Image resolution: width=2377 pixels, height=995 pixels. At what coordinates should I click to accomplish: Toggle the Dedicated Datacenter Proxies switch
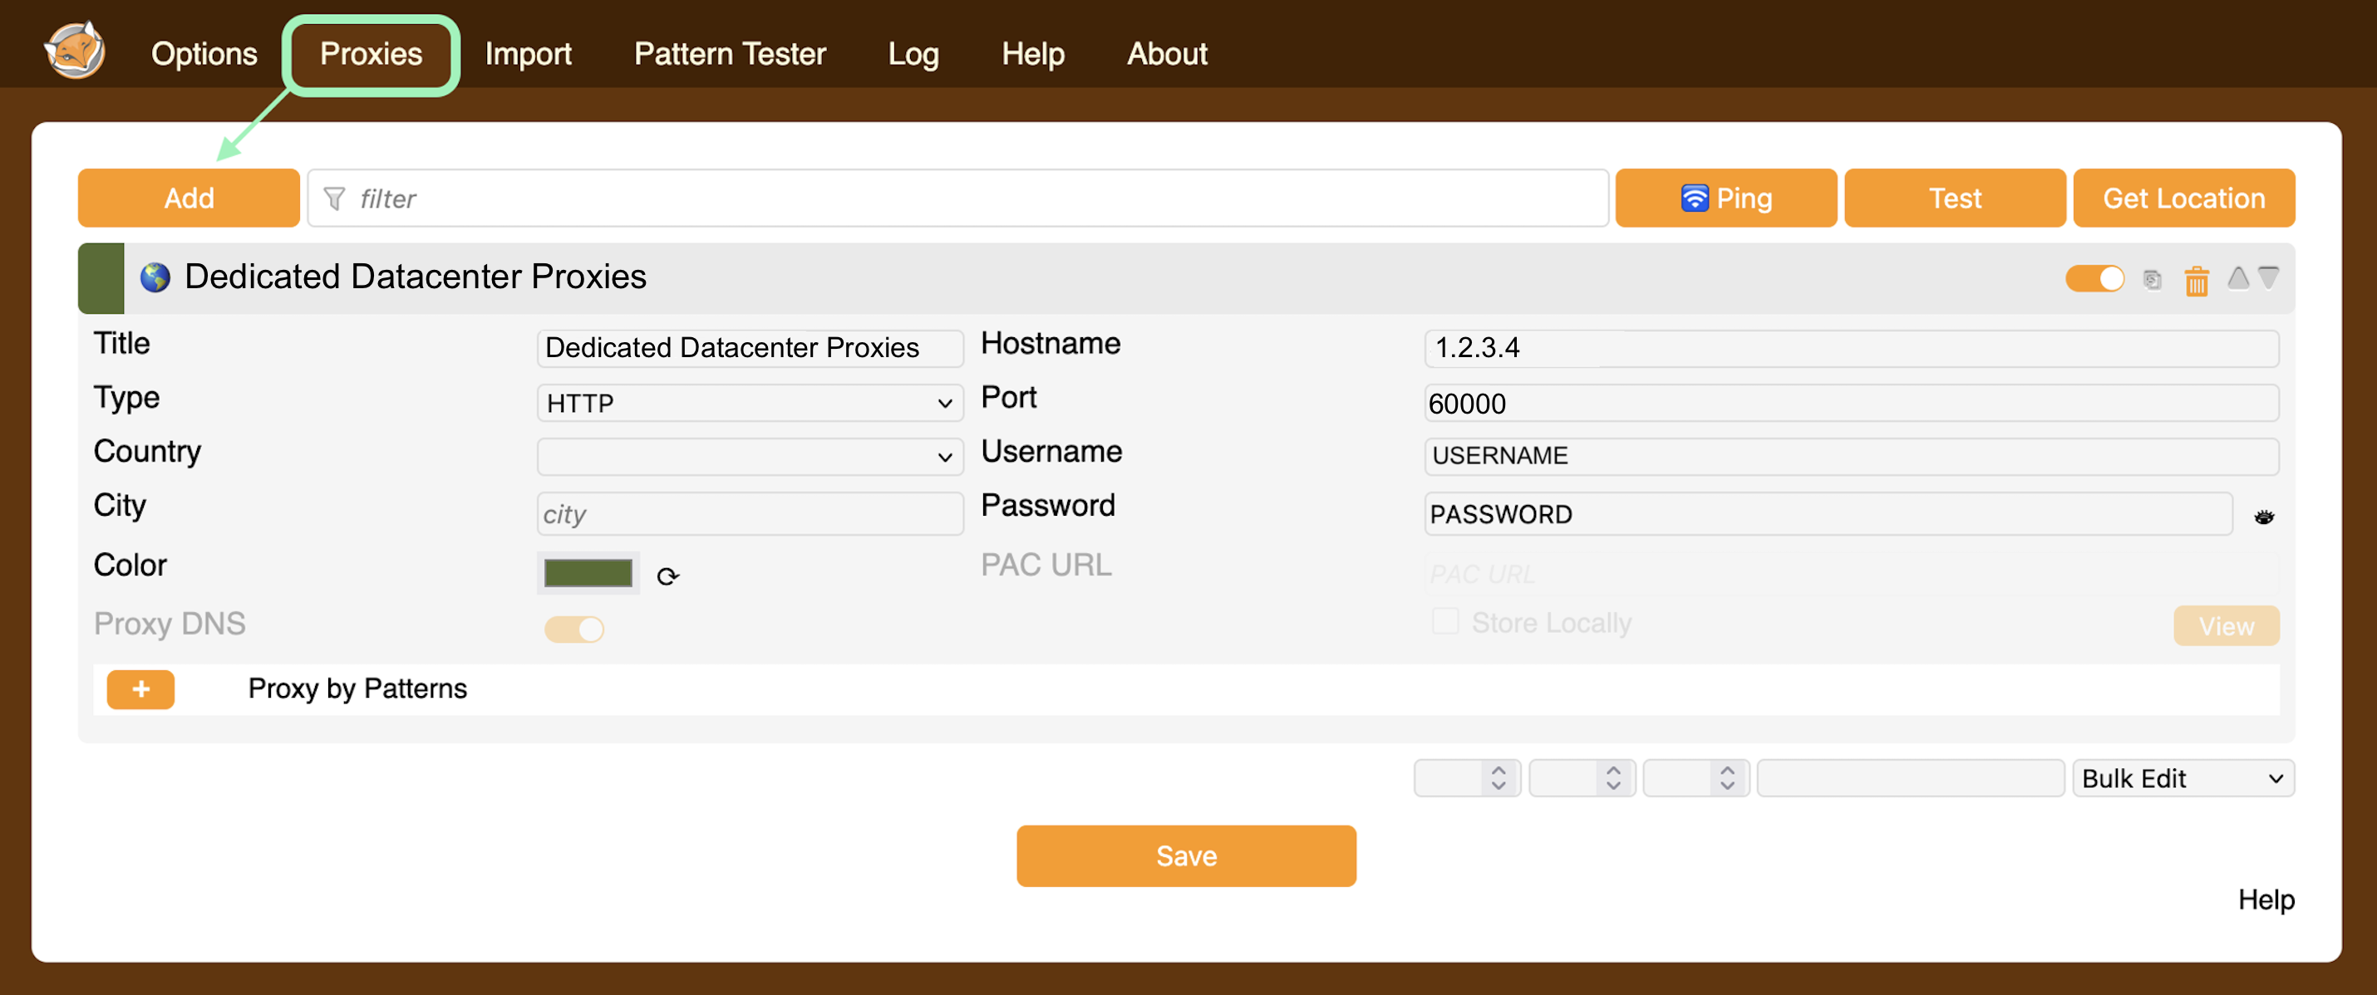pos(2094,277)
